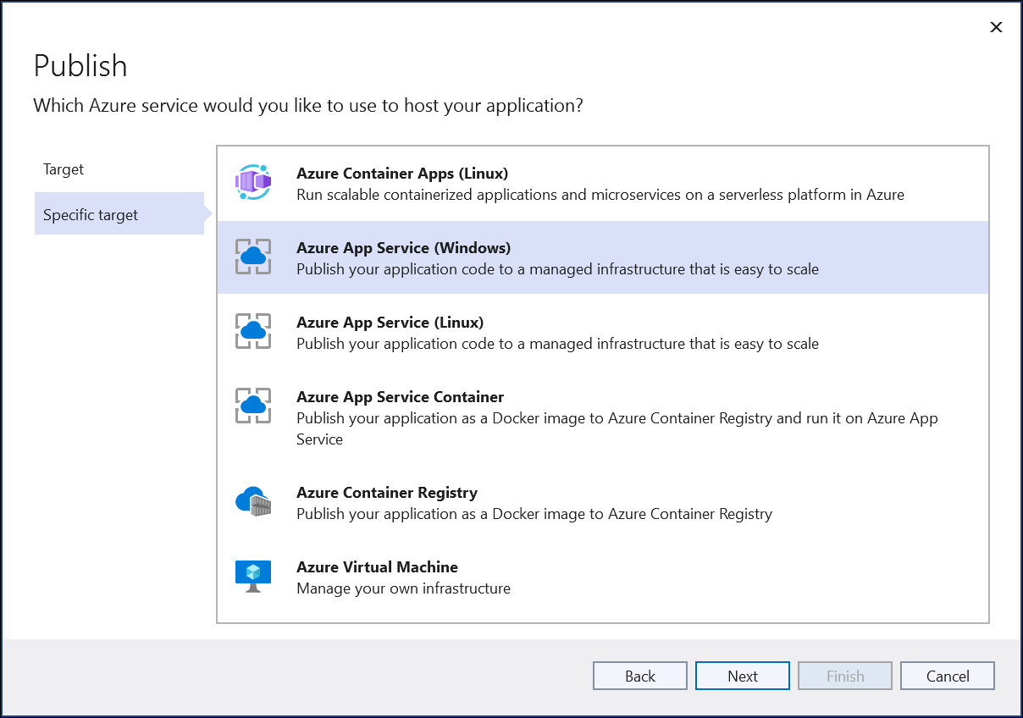The height and width of the screenshot is (718, 1023).
Task: Close the Publish dialog with the X
Action: pos(996,27)
